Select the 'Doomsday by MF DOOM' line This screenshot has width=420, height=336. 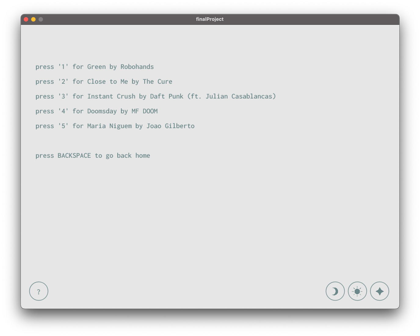click(x=96, y=111)
